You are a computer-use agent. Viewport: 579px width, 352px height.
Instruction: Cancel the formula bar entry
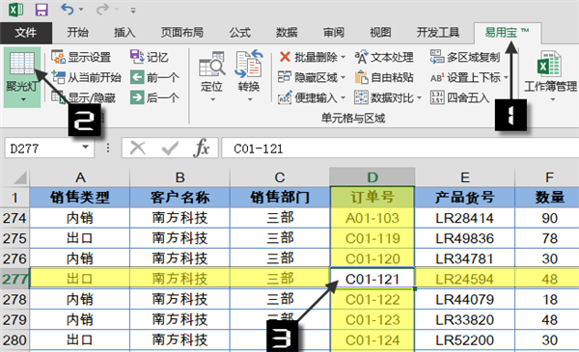coord(138,149)
